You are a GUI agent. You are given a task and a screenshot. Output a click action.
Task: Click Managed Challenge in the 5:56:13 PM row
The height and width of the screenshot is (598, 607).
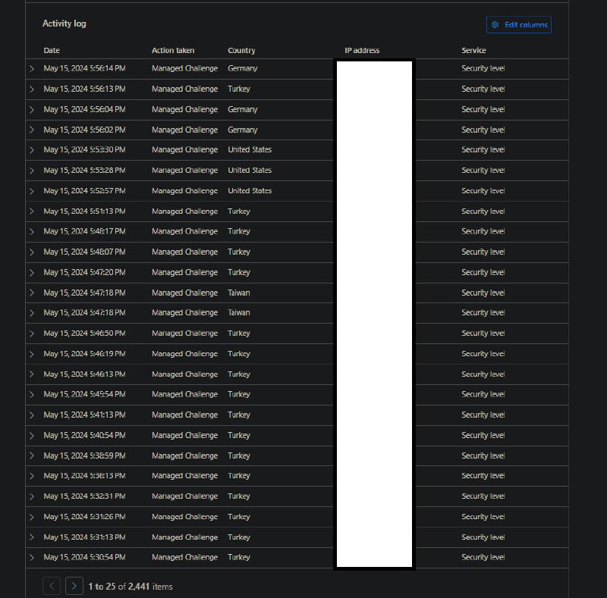click(184, 89)
